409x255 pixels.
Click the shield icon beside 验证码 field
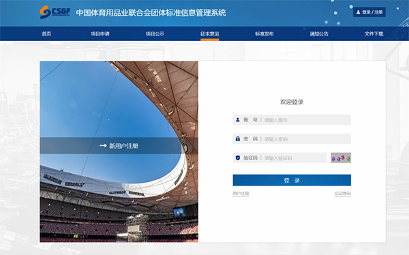click(238, 158)
